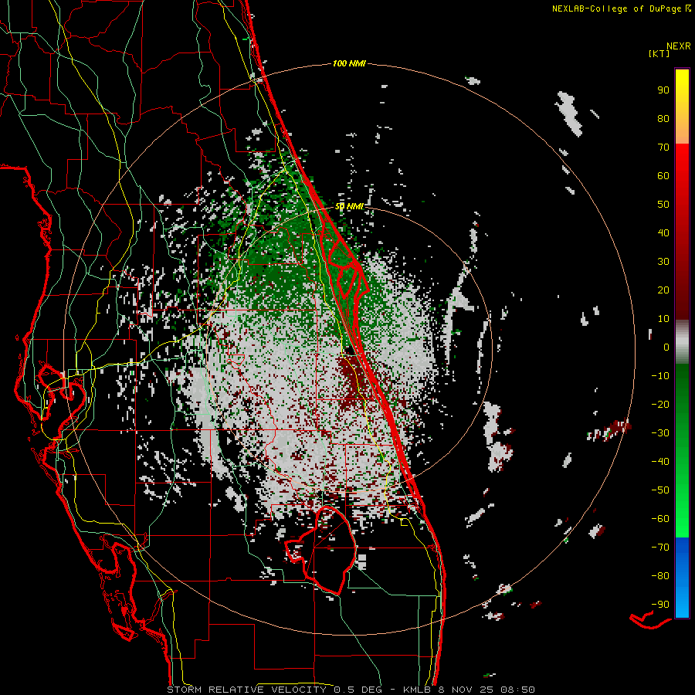
Task: Click the -60 value on the velocity scale
Action: [660, 519]
